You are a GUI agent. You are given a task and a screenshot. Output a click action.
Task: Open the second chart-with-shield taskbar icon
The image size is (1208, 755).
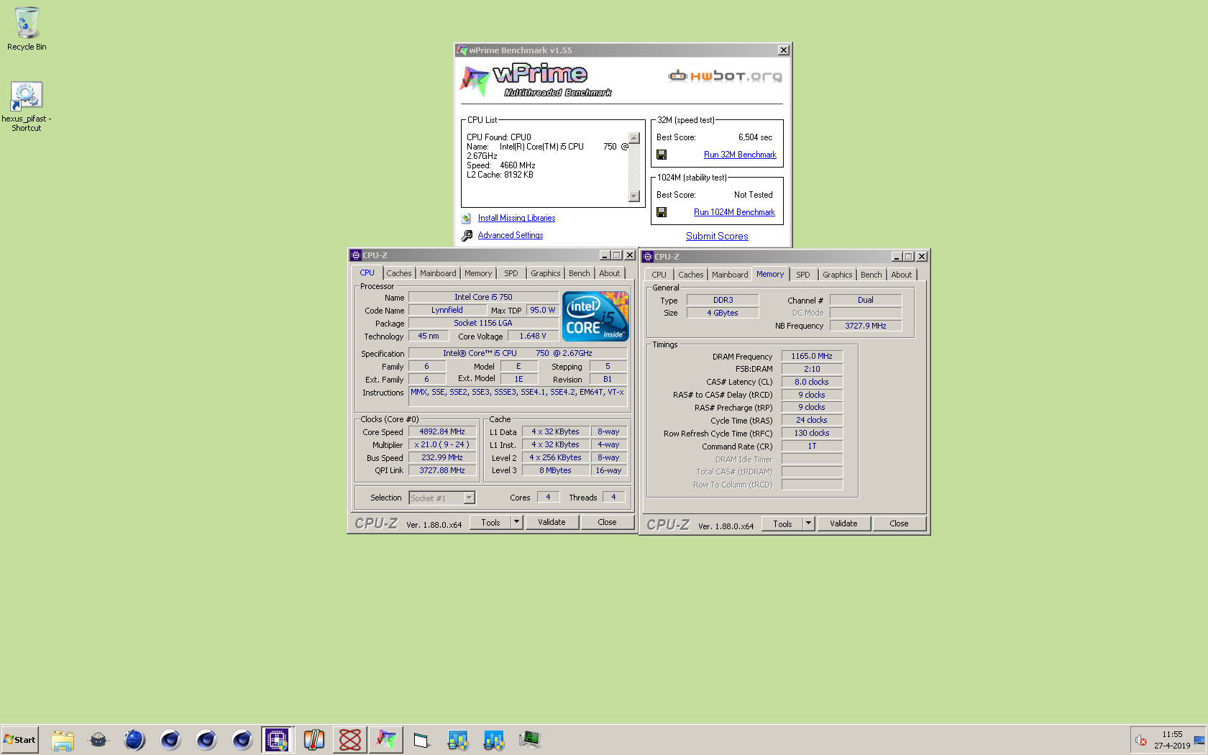point(494,740)
